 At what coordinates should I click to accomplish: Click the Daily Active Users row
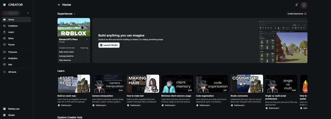[x=74, y=52]
